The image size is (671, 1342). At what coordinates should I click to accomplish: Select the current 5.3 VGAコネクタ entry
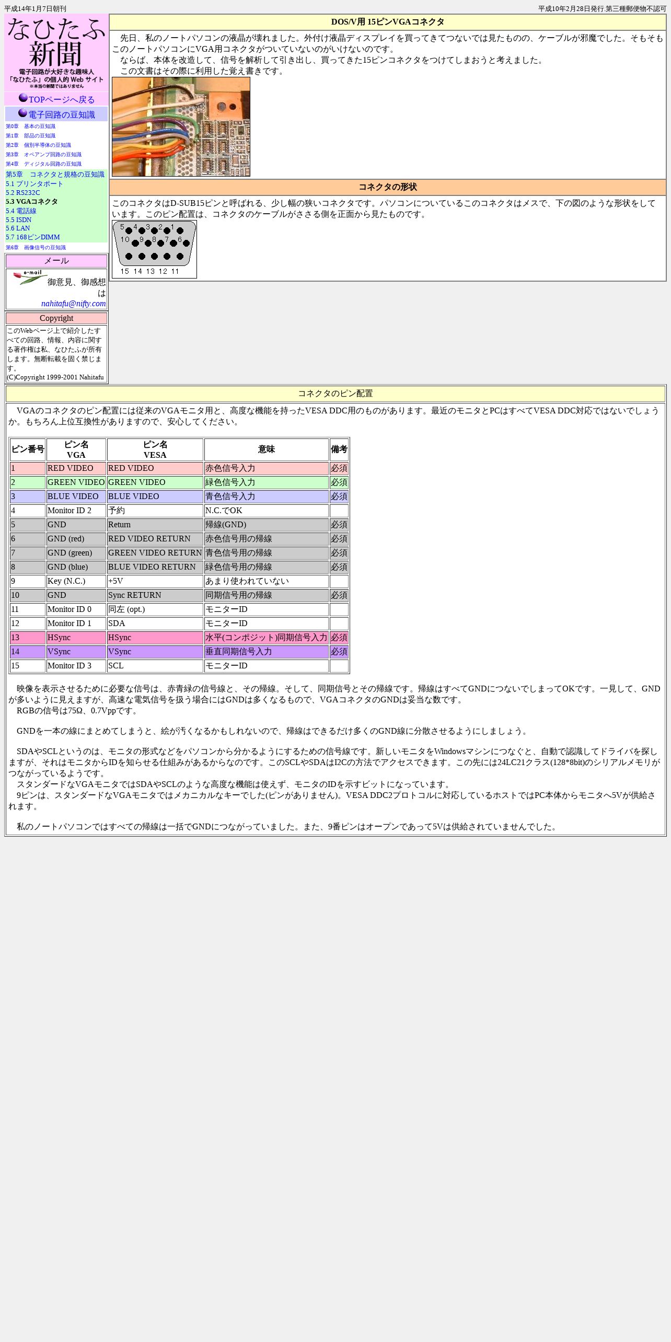point(32,202)
